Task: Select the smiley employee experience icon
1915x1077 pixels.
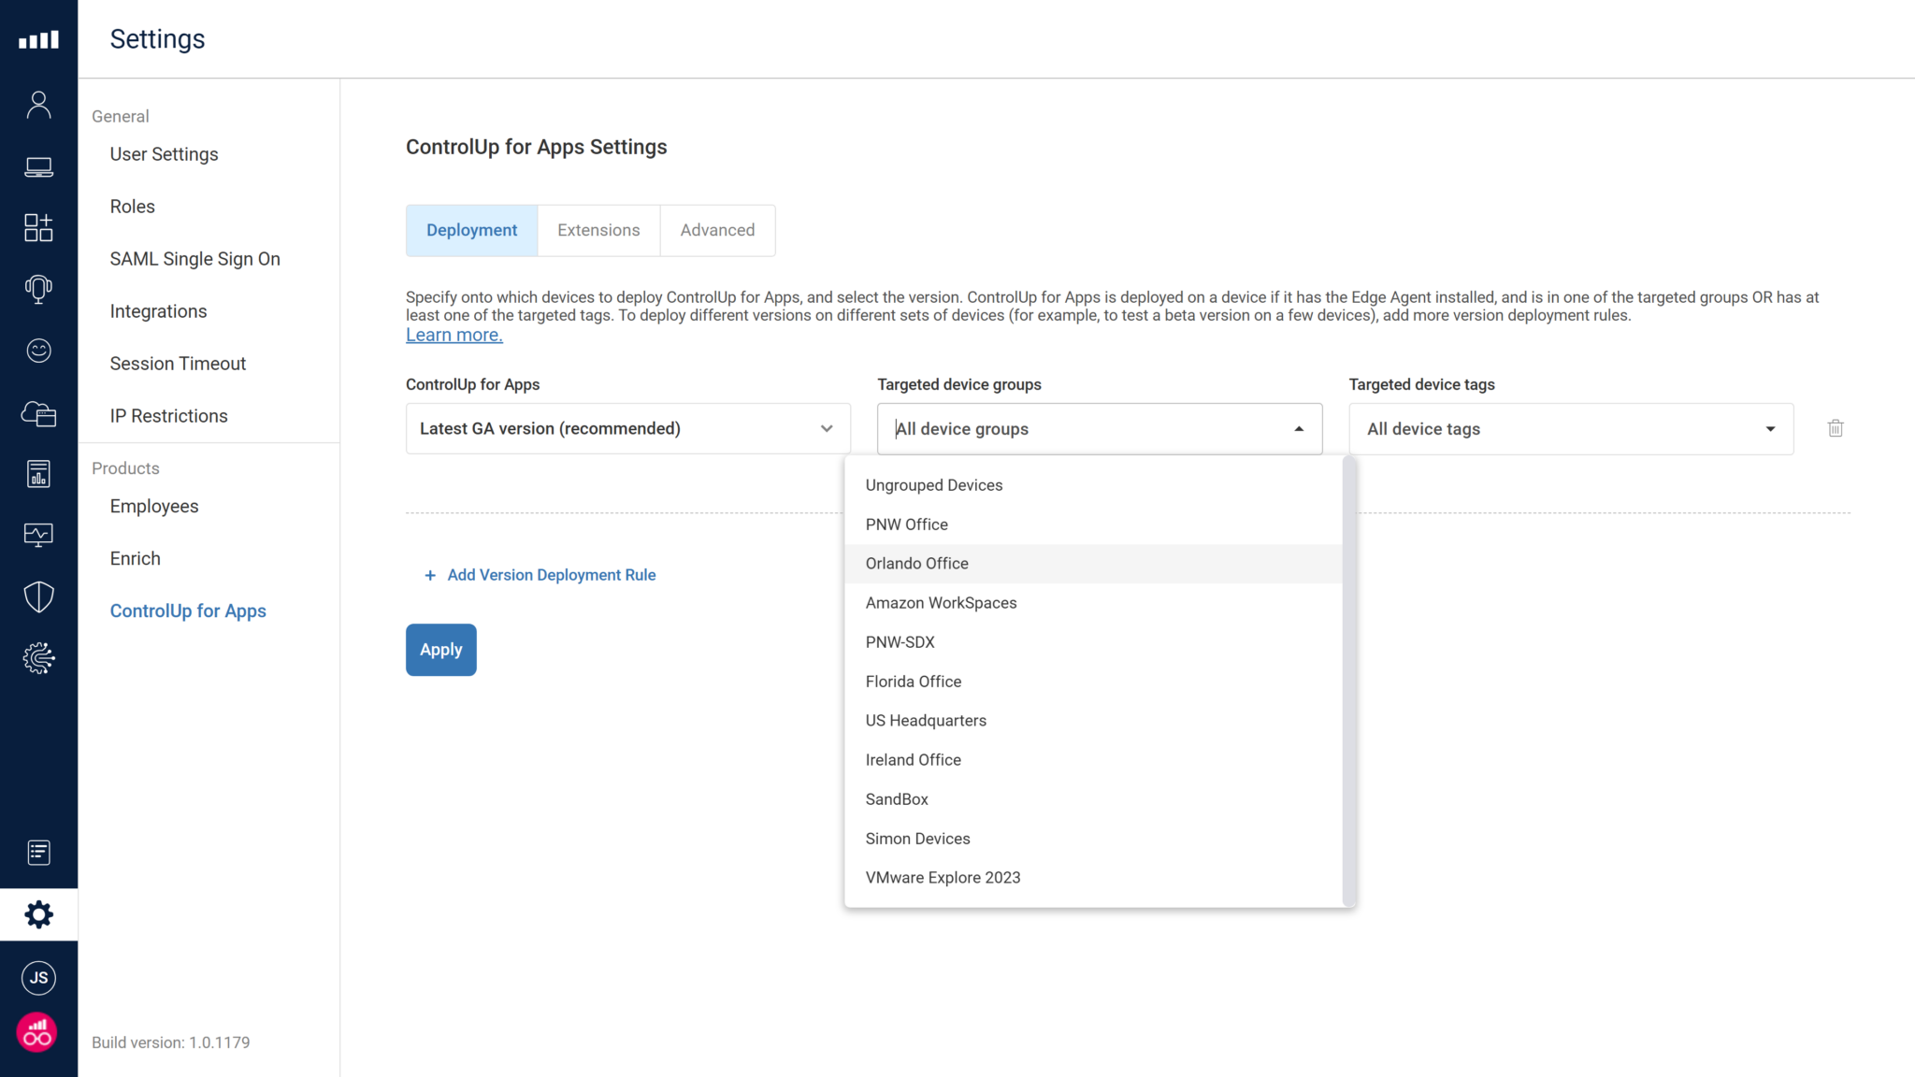Action: pyautogui.click(x=38, y=351)
